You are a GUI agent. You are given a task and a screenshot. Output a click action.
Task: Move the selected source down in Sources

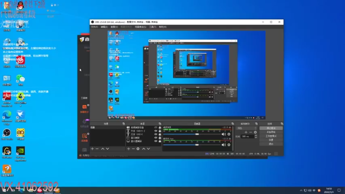coord(148,149)
